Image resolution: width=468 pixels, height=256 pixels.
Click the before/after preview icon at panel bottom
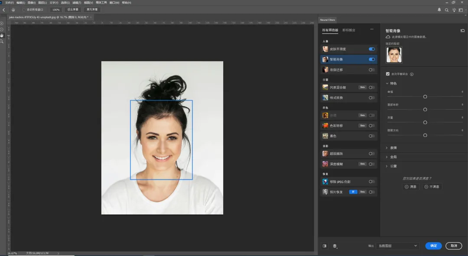pos(325,246)
